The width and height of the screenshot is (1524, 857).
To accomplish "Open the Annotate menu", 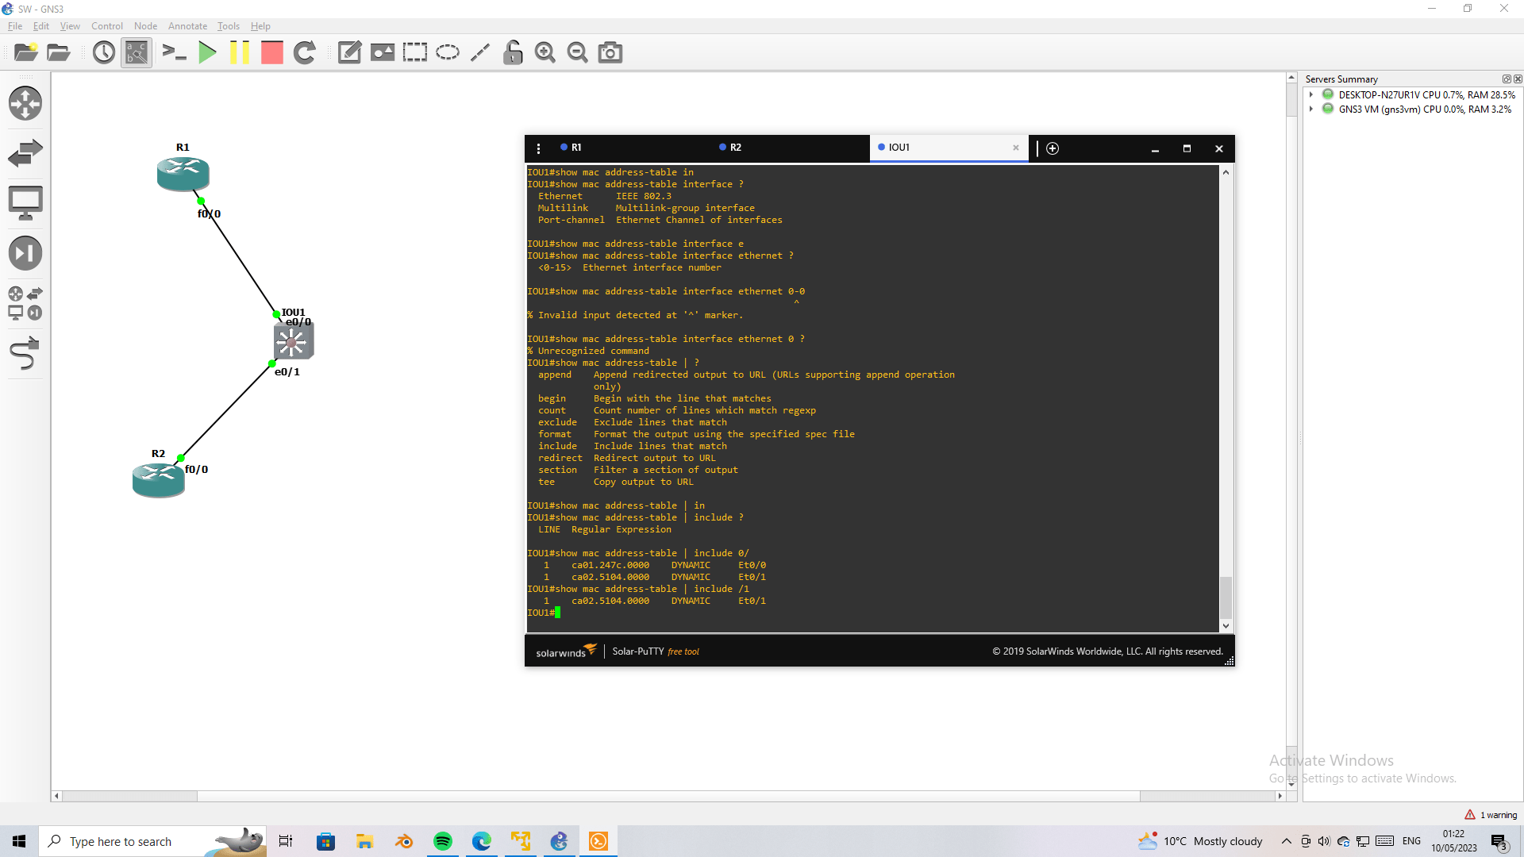I will (187, 26).
